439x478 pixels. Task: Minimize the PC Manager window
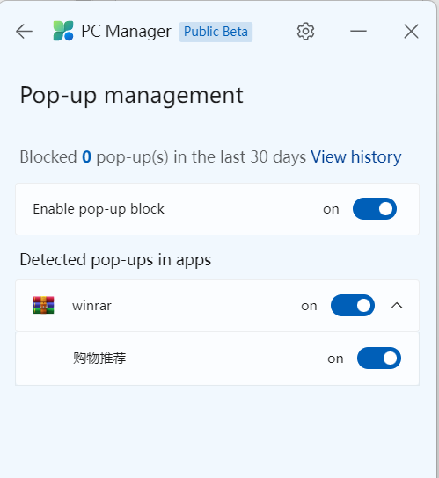pos(358,31)
